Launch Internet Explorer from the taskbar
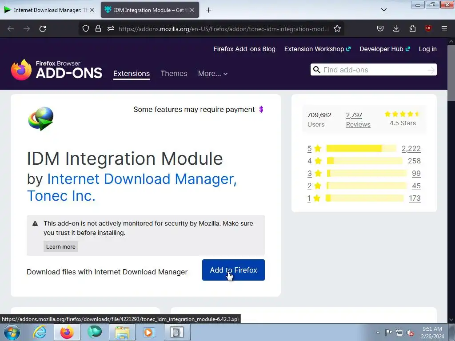Screen dimensions: 455x341 point(40,332)
